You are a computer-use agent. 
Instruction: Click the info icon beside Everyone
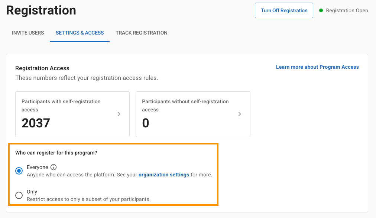[x=54, y=167]
